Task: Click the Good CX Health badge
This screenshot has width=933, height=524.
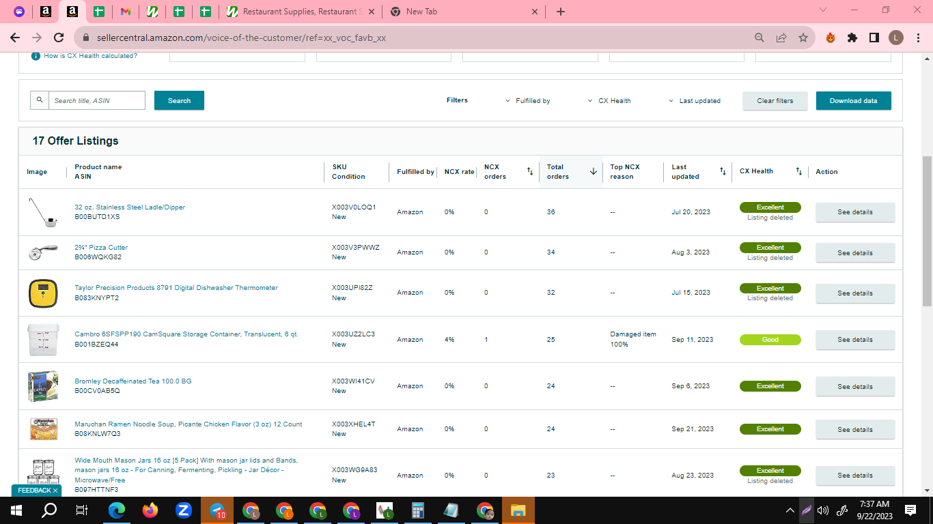Action: pos(770,340)
